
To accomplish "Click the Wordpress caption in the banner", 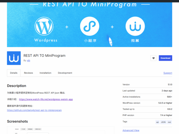I will [x=46, y=40].
